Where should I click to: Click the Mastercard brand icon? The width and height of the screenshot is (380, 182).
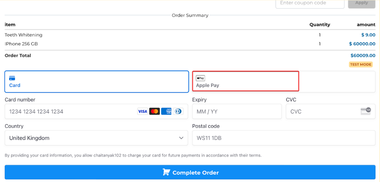154,111
